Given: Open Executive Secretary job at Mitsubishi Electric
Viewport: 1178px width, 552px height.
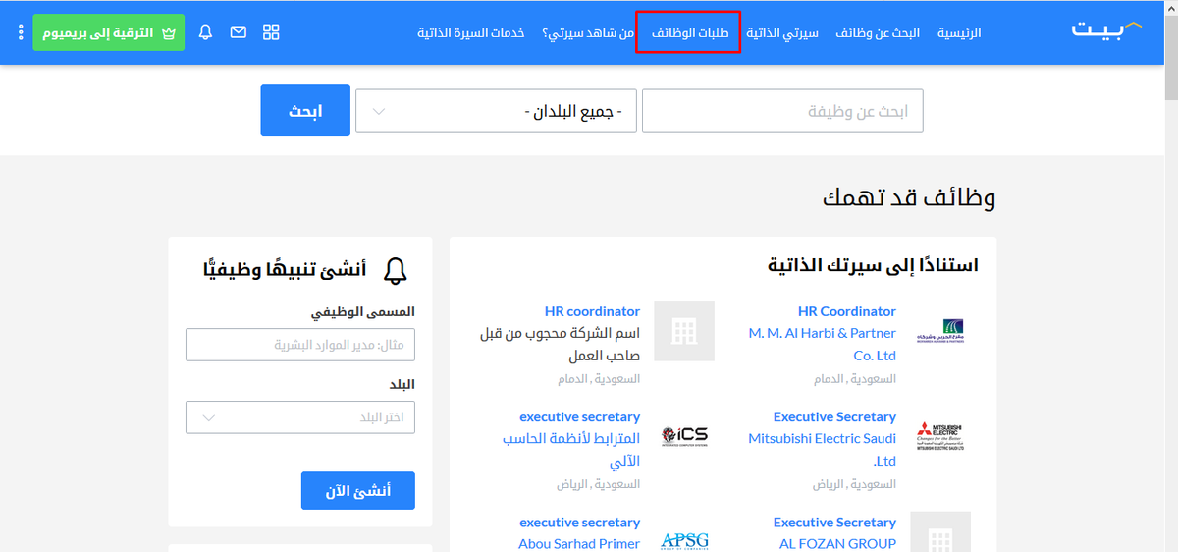Looking at the screenshot, I should tap(834, 416).
